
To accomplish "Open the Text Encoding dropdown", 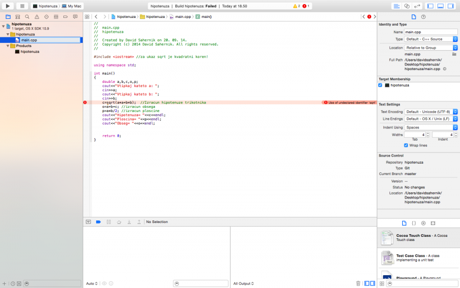I will tap(431, 112).
